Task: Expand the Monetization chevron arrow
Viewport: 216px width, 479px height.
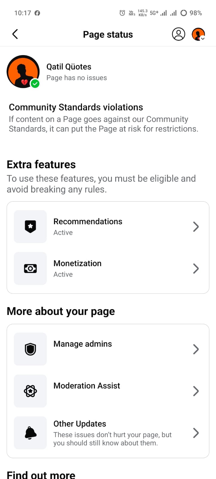Action: [x=196, y=269]
